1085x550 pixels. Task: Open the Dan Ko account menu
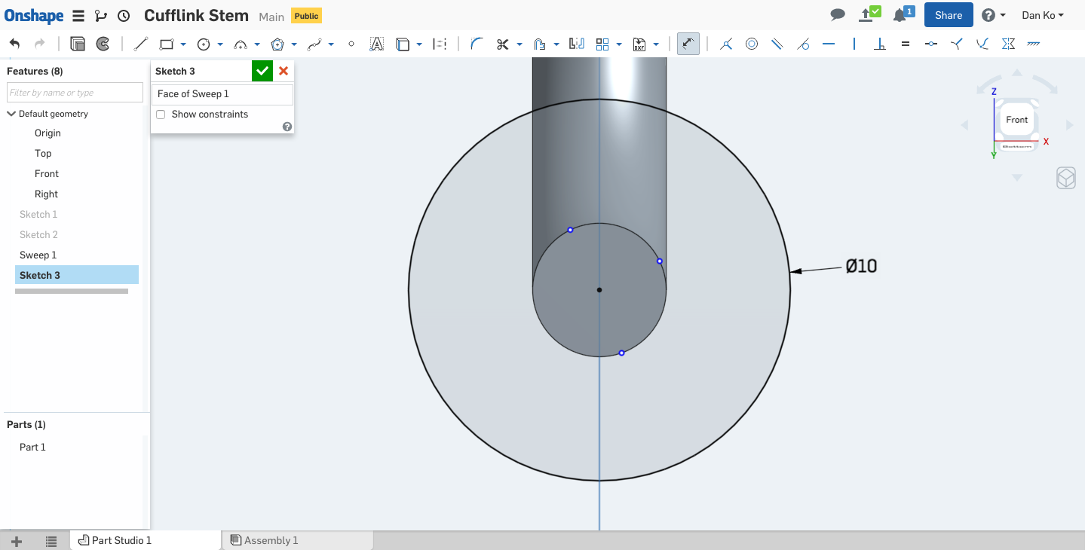point(1042,15)
